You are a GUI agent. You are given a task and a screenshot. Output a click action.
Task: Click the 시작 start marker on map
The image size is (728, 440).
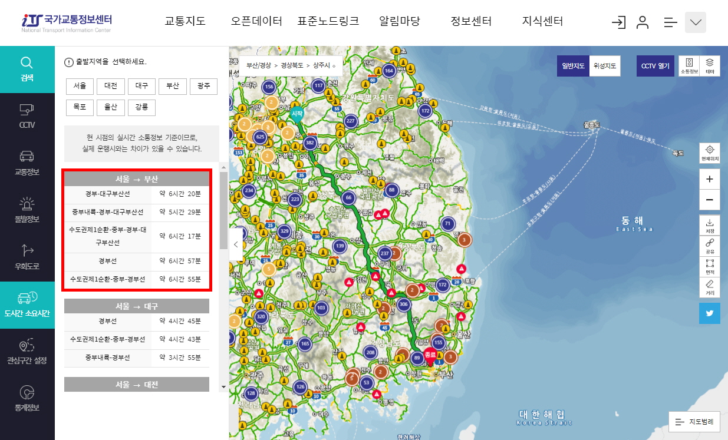tap(297, 113)
